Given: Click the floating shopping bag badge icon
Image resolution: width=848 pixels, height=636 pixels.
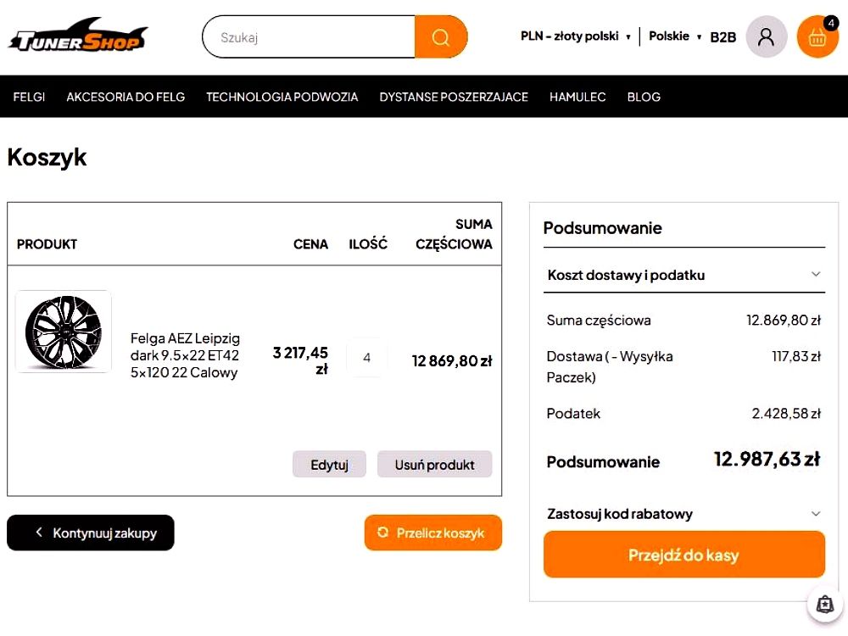Looking at the screenshot, I should [825, 604].
